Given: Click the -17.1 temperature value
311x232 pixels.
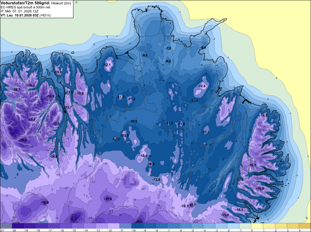Looking at the screenshot, I should [x=31, y=120].
